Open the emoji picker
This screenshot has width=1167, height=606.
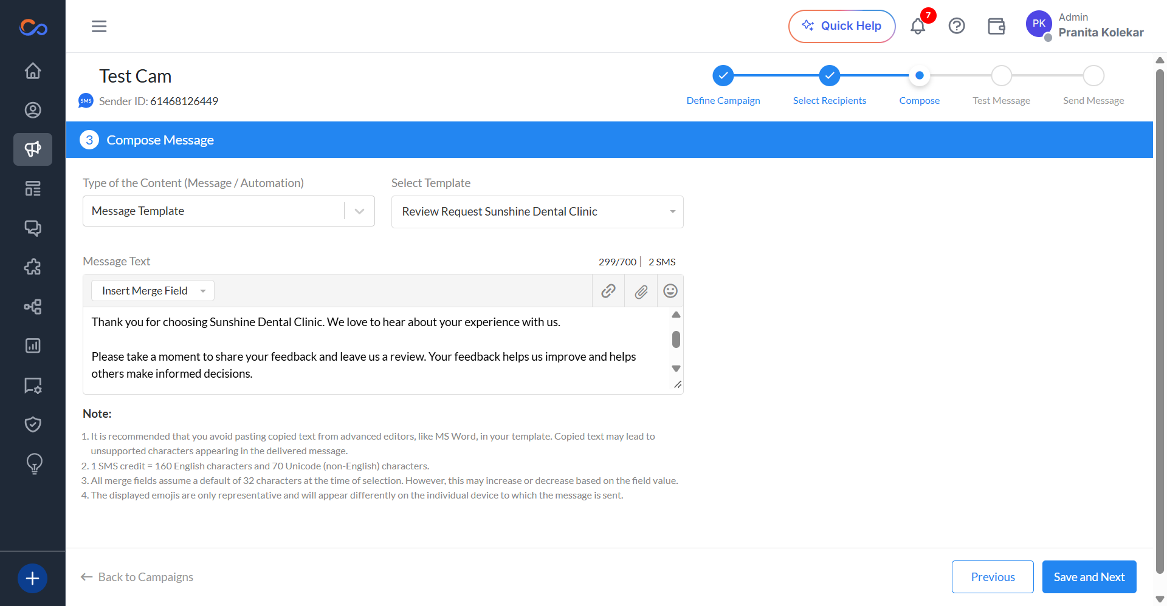(670, 291)
